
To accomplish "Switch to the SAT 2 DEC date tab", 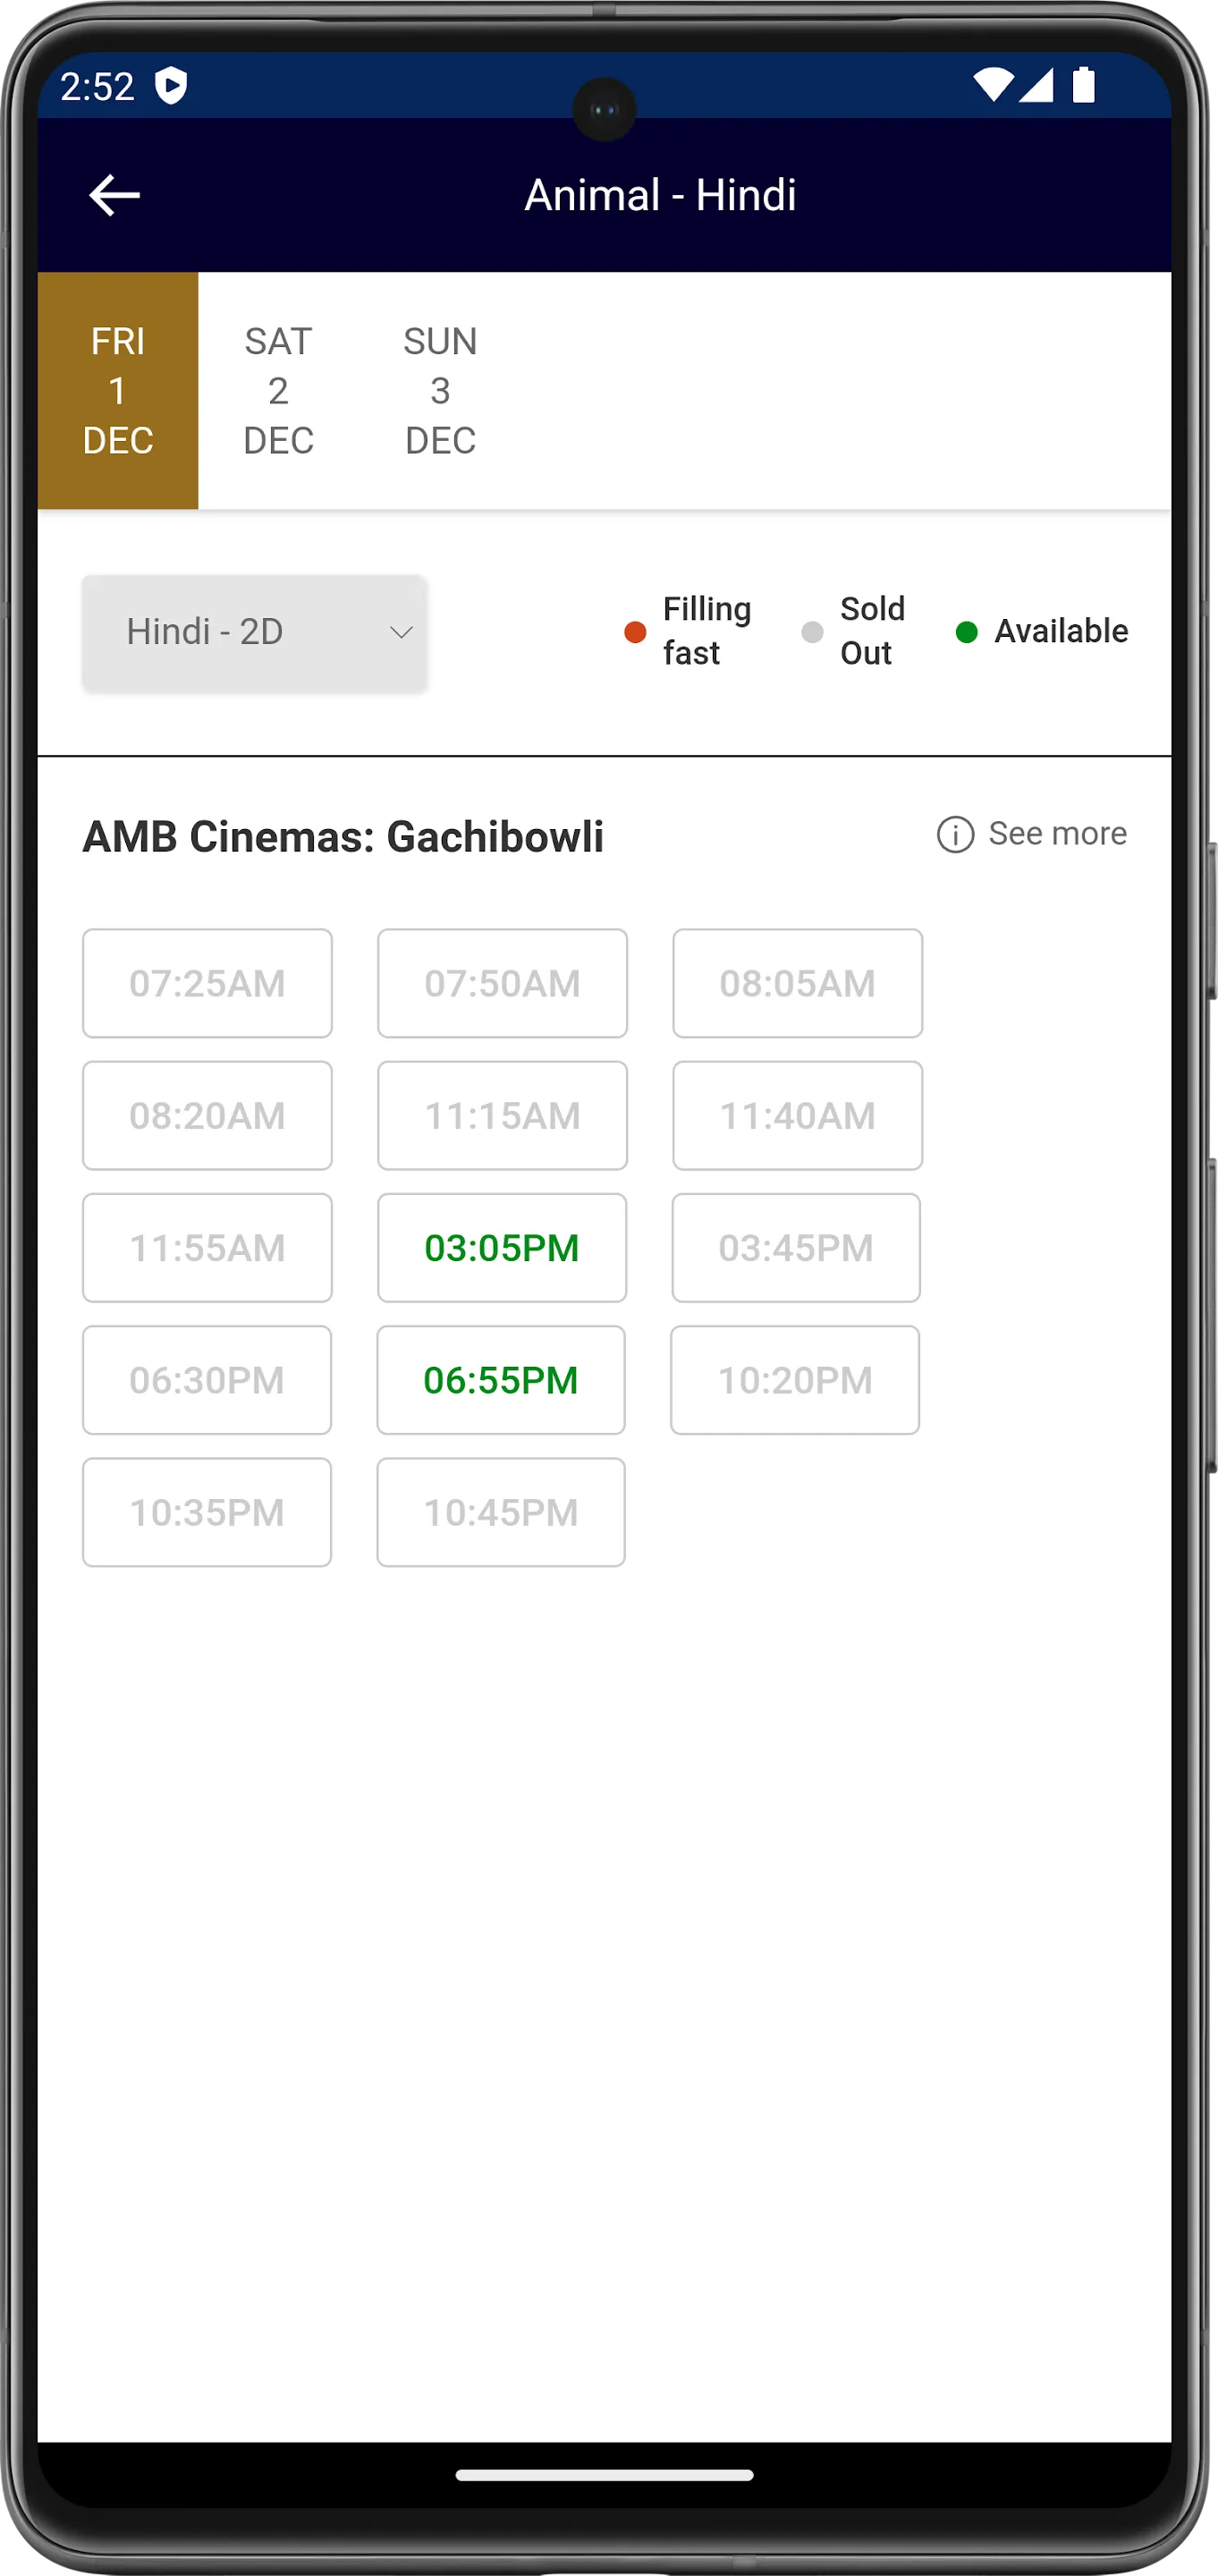I will [x=279, y=391].
